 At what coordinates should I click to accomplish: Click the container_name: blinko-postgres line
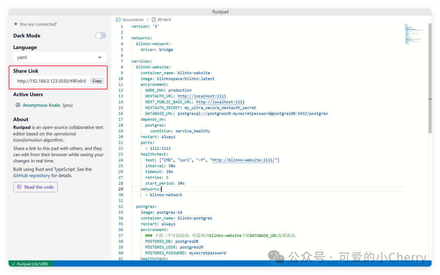[x=176, y=218]
